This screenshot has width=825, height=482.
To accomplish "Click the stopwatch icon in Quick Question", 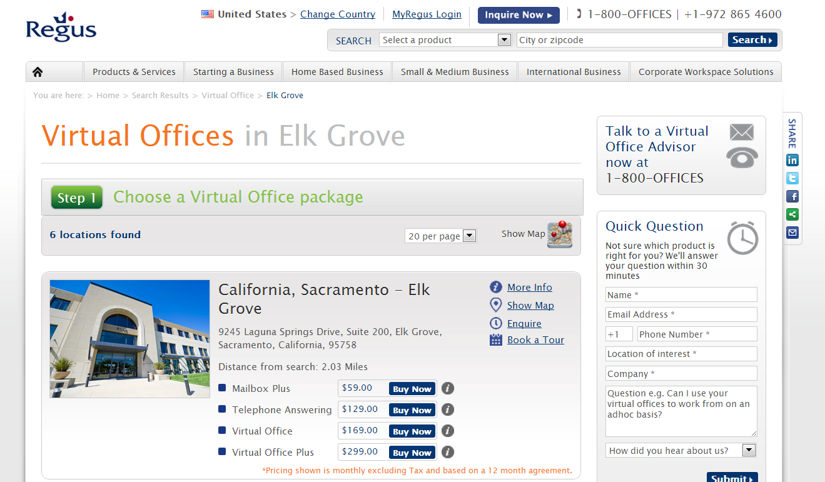I will click(742, 238).
